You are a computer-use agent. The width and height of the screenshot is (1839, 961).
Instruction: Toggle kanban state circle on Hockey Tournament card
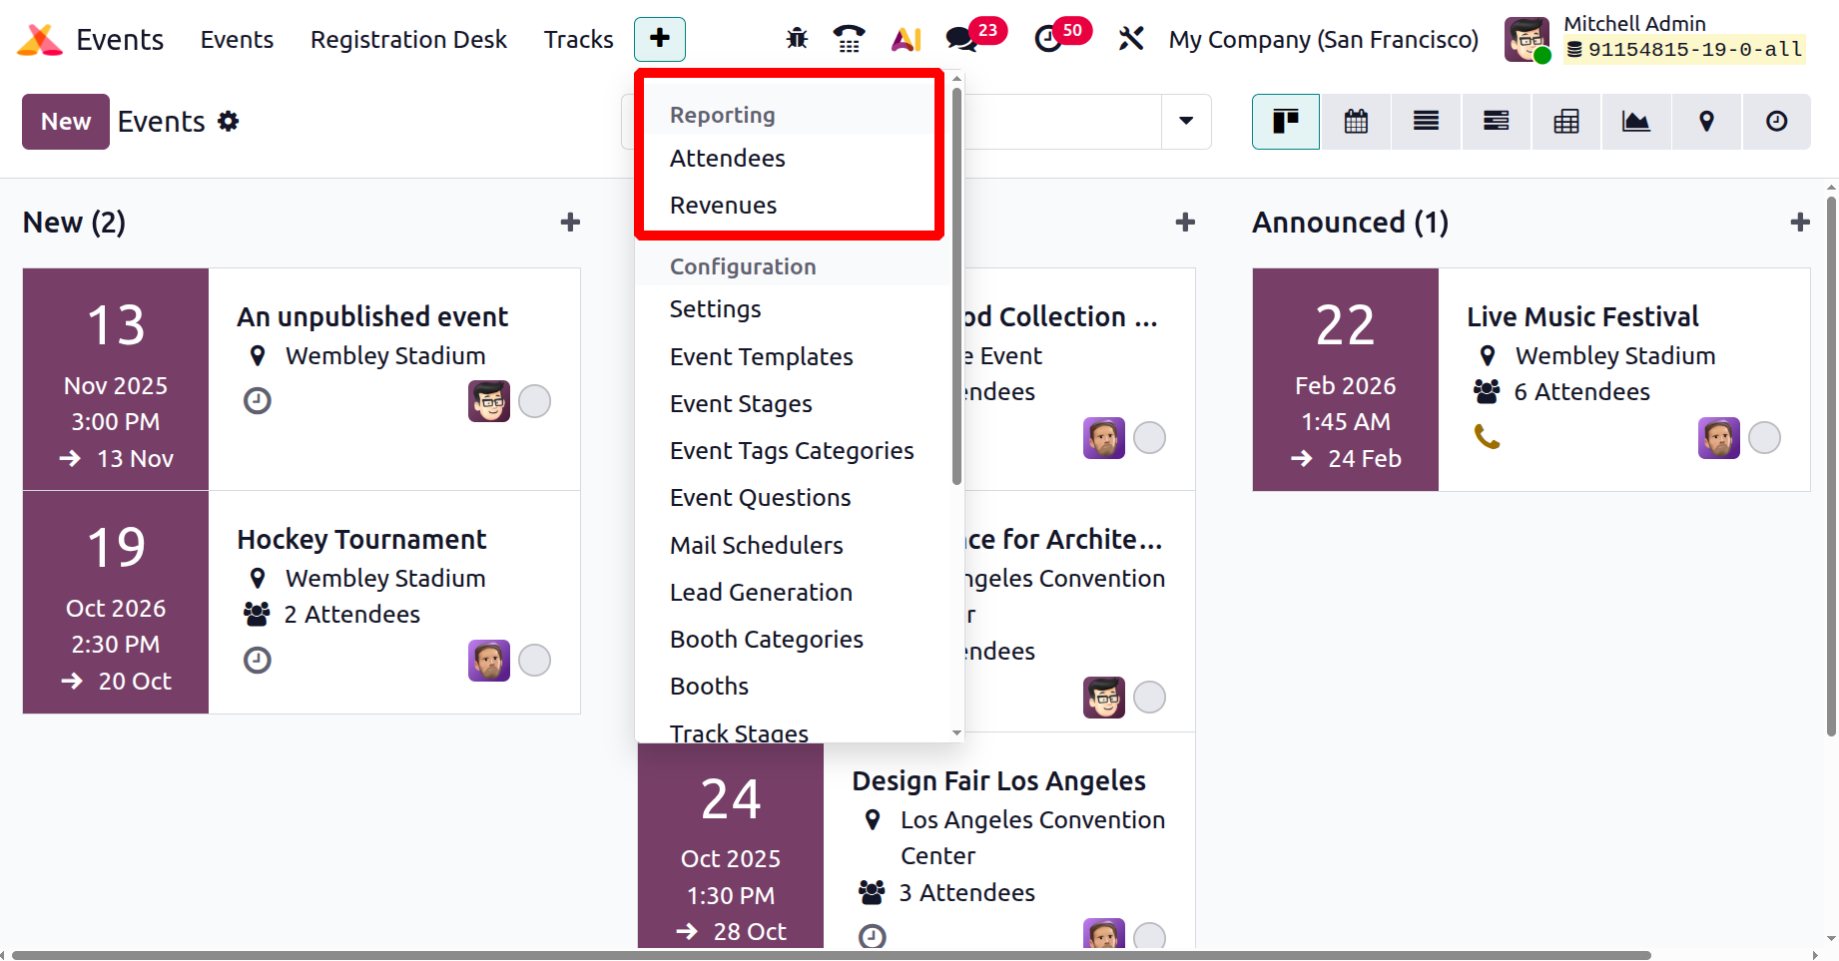(534, 661)
